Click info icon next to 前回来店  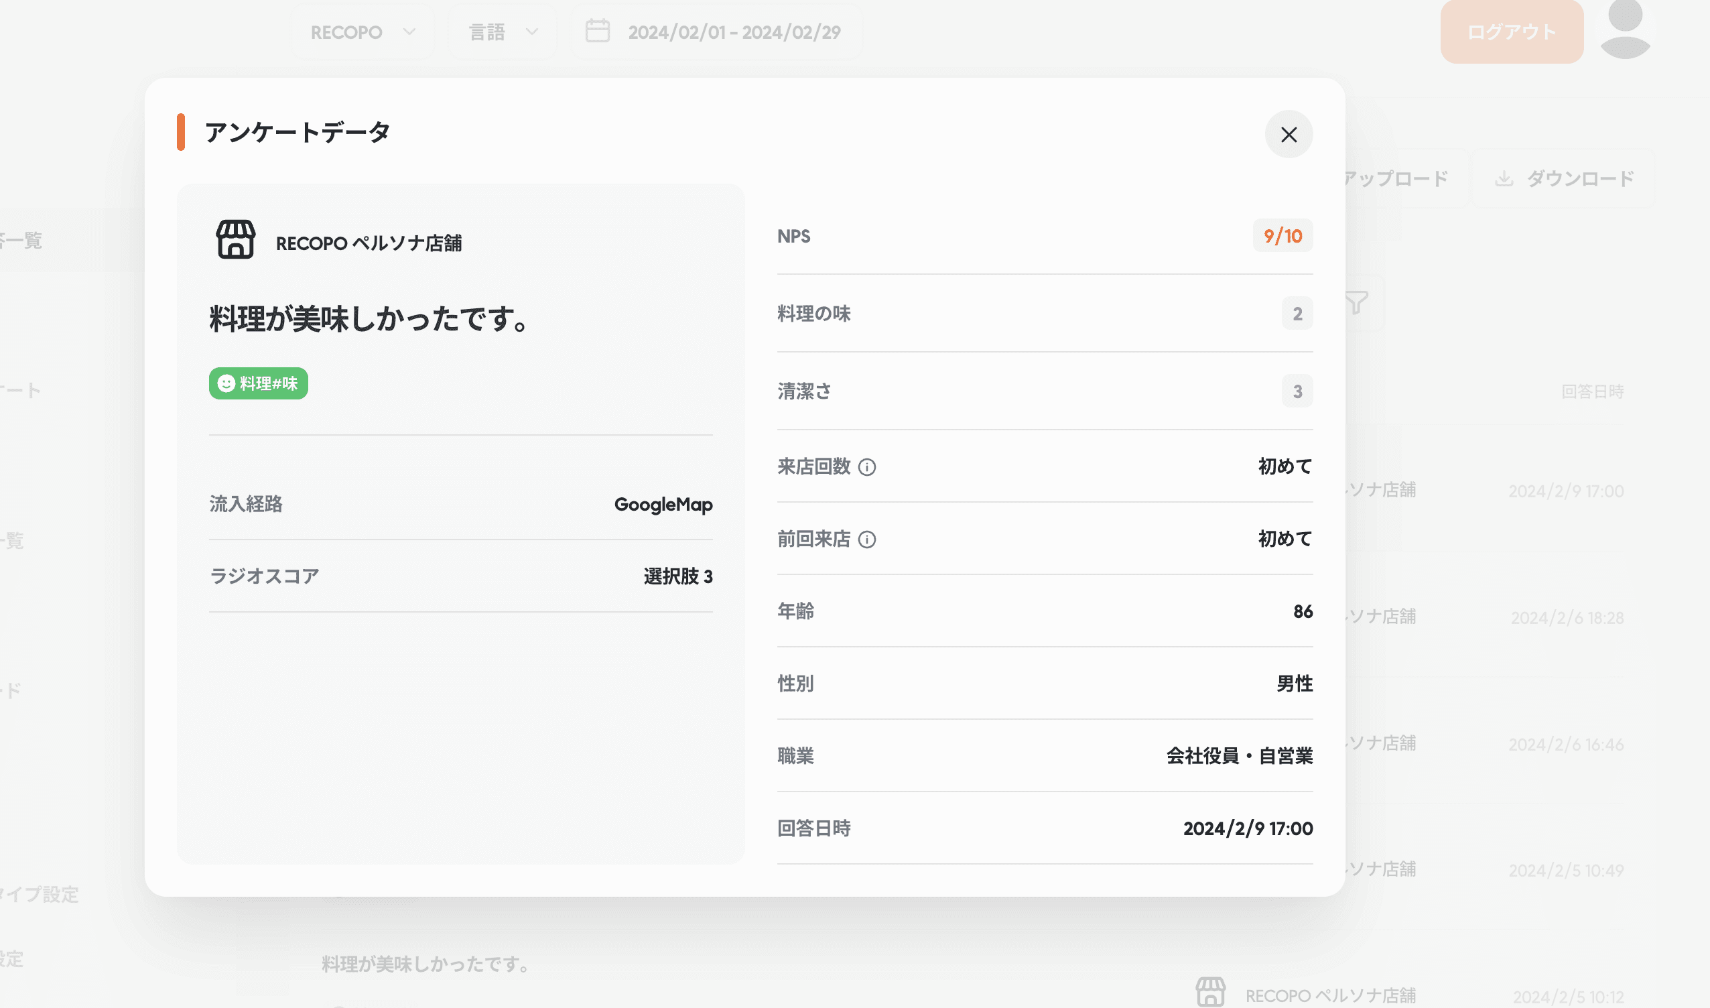(866, 540)
